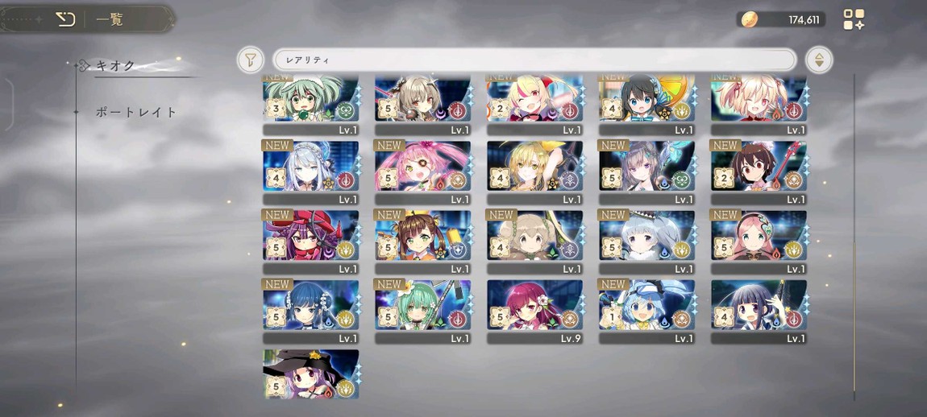Open the レアリティ sort dropdown

pyautogui.click(x=534, y=60)
